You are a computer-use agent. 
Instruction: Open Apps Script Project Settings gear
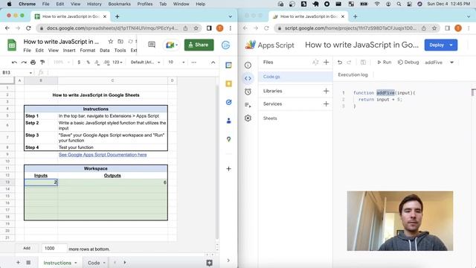click(x=248, y=118)
